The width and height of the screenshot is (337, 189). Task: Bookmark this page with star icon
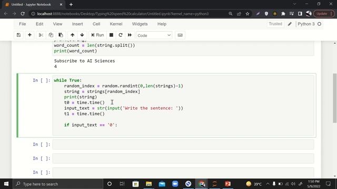pyautogui.click(x=247, y=14)
